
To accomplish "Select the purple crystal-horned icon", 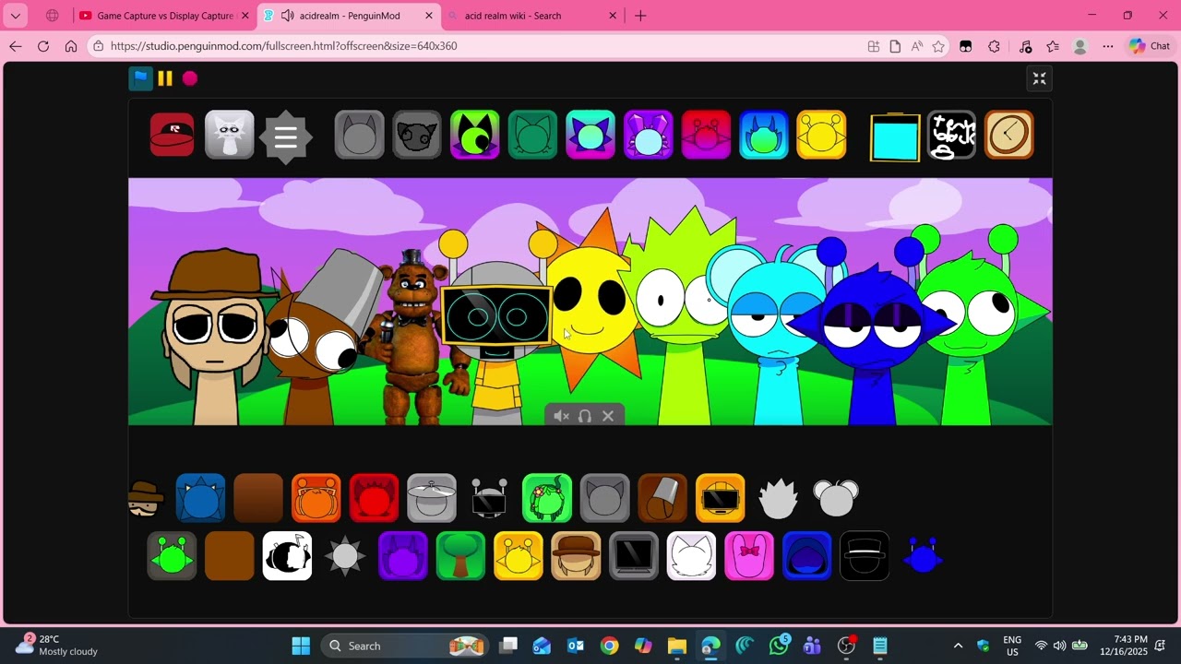I will tap(649, 136).
